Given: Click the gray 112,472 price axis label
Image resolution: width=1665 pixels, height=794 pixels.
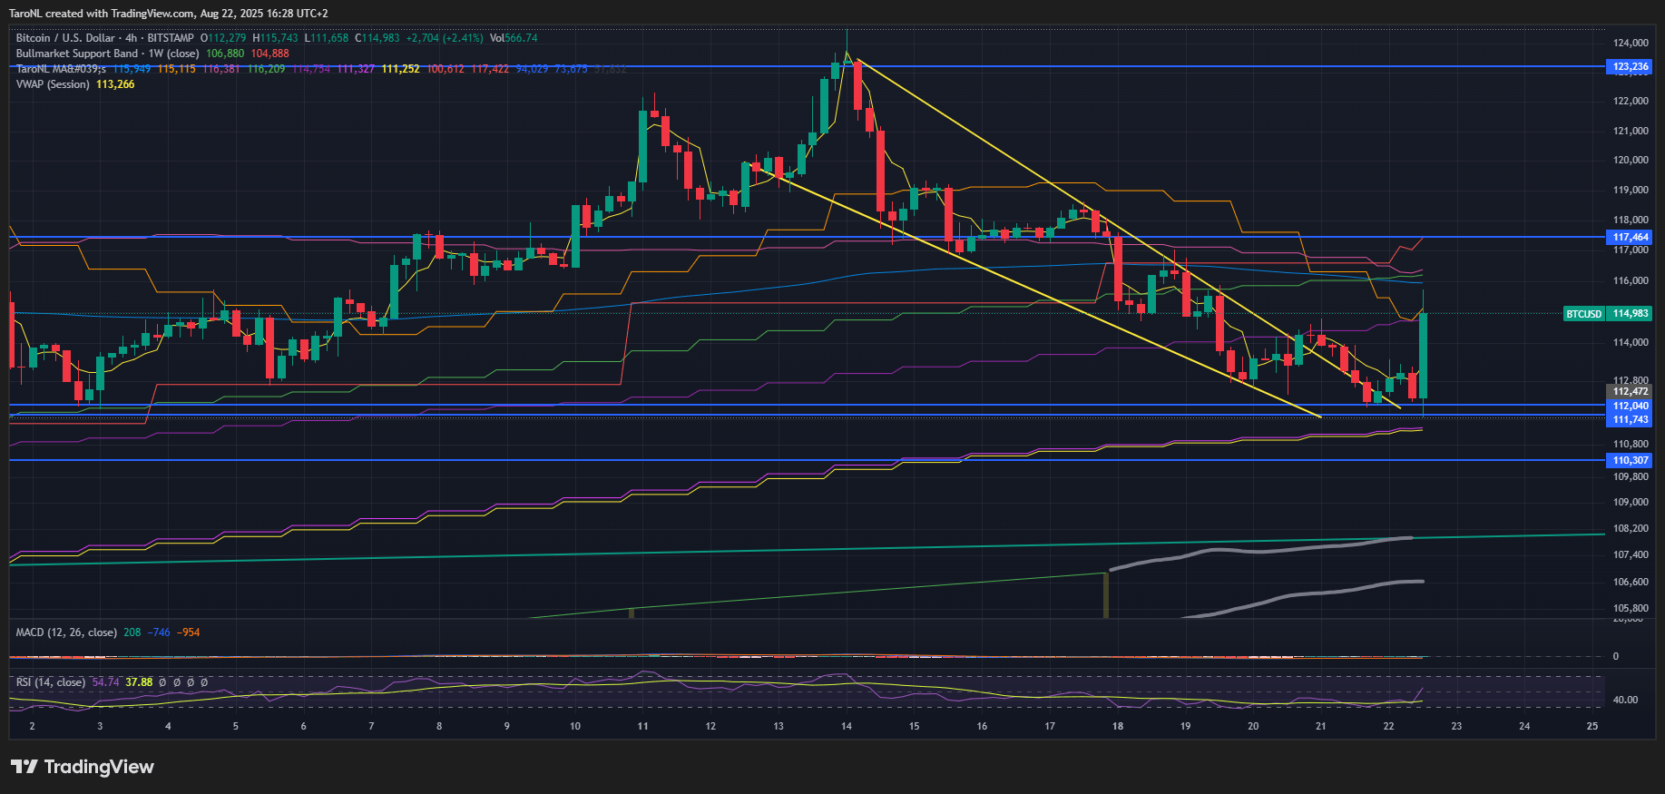Looking at the screenshot, I should pos(1631,392).
